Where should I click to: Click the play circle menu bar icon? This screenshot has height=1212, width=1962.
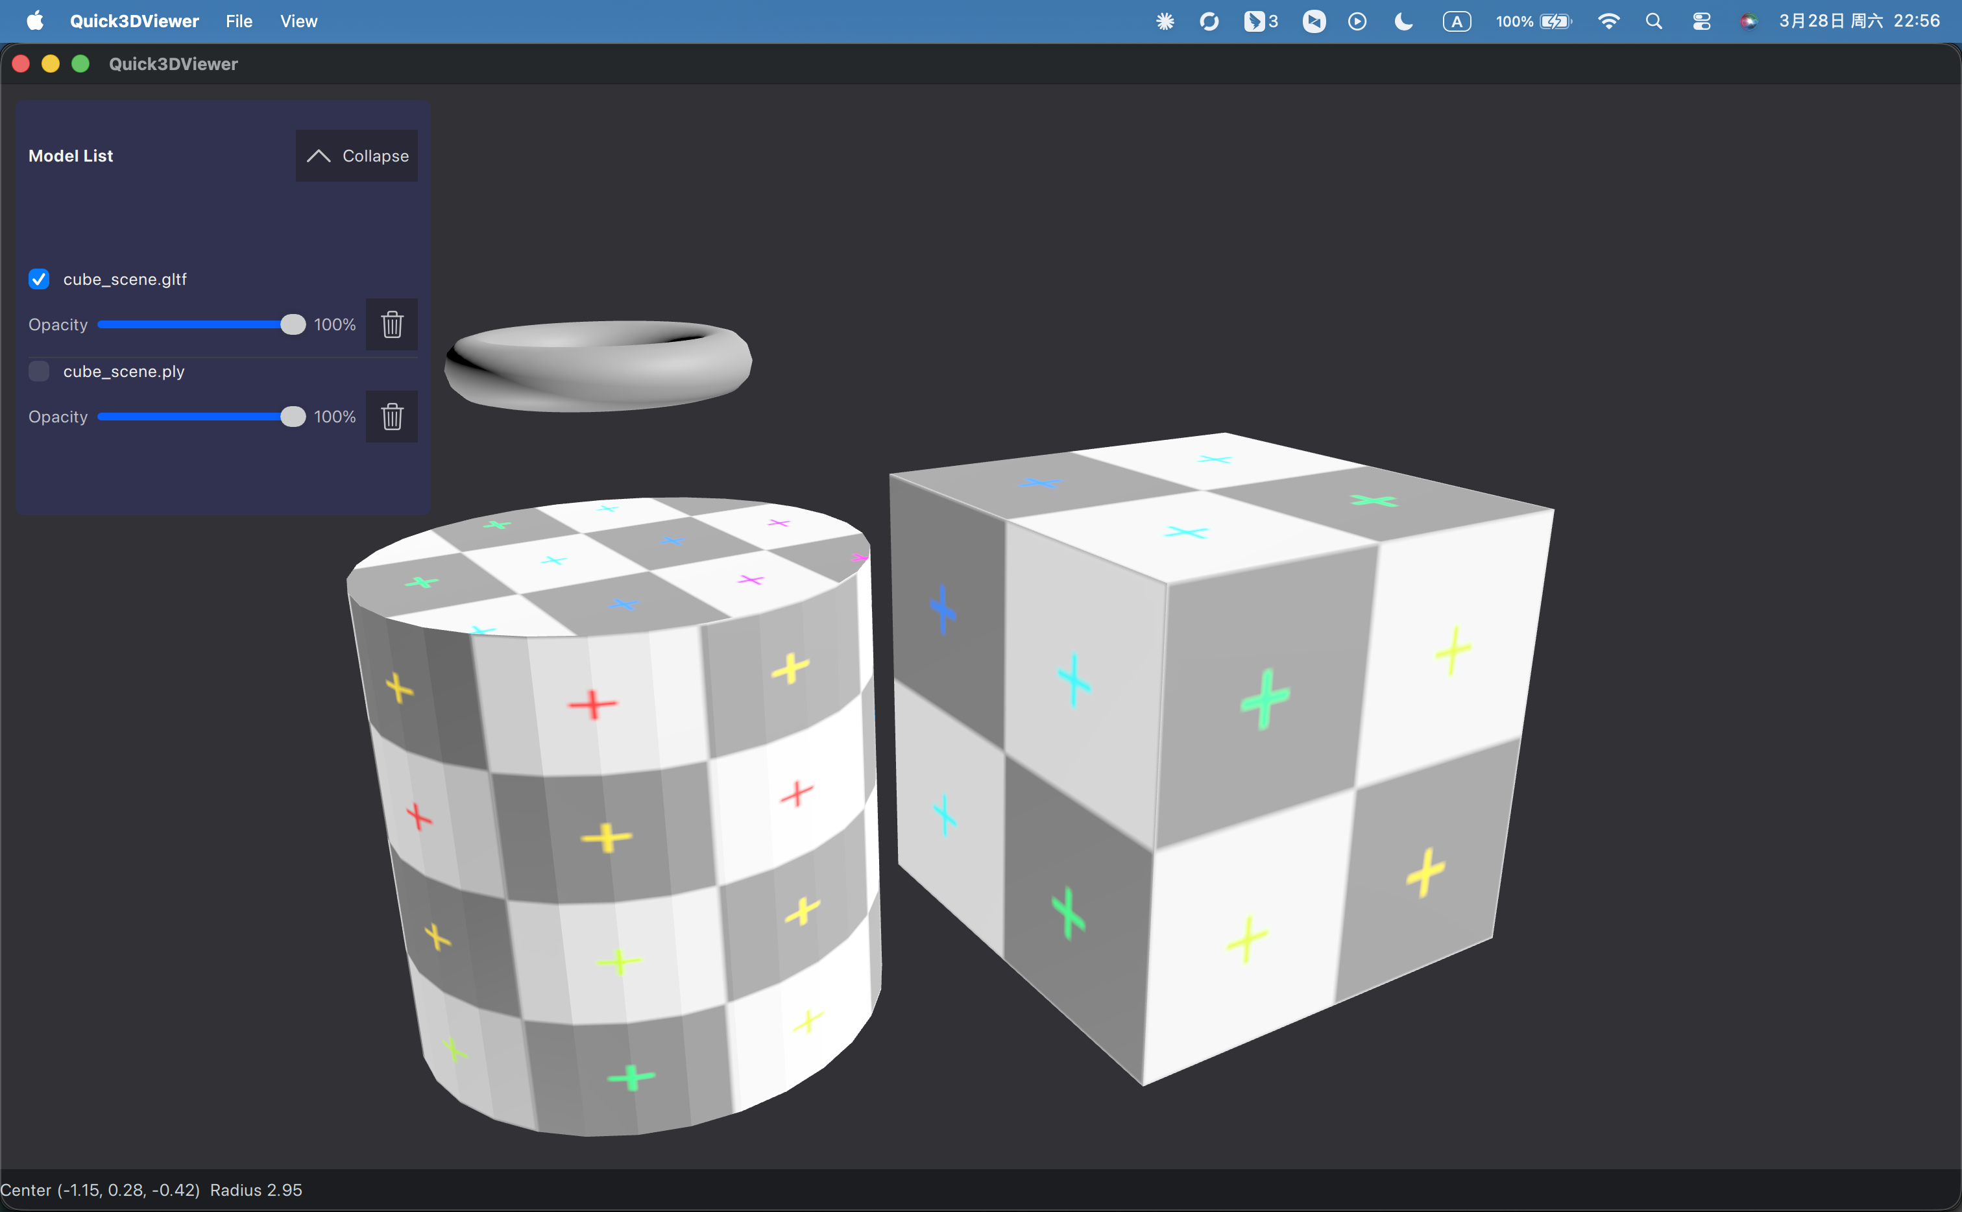tap(1357, 21)
